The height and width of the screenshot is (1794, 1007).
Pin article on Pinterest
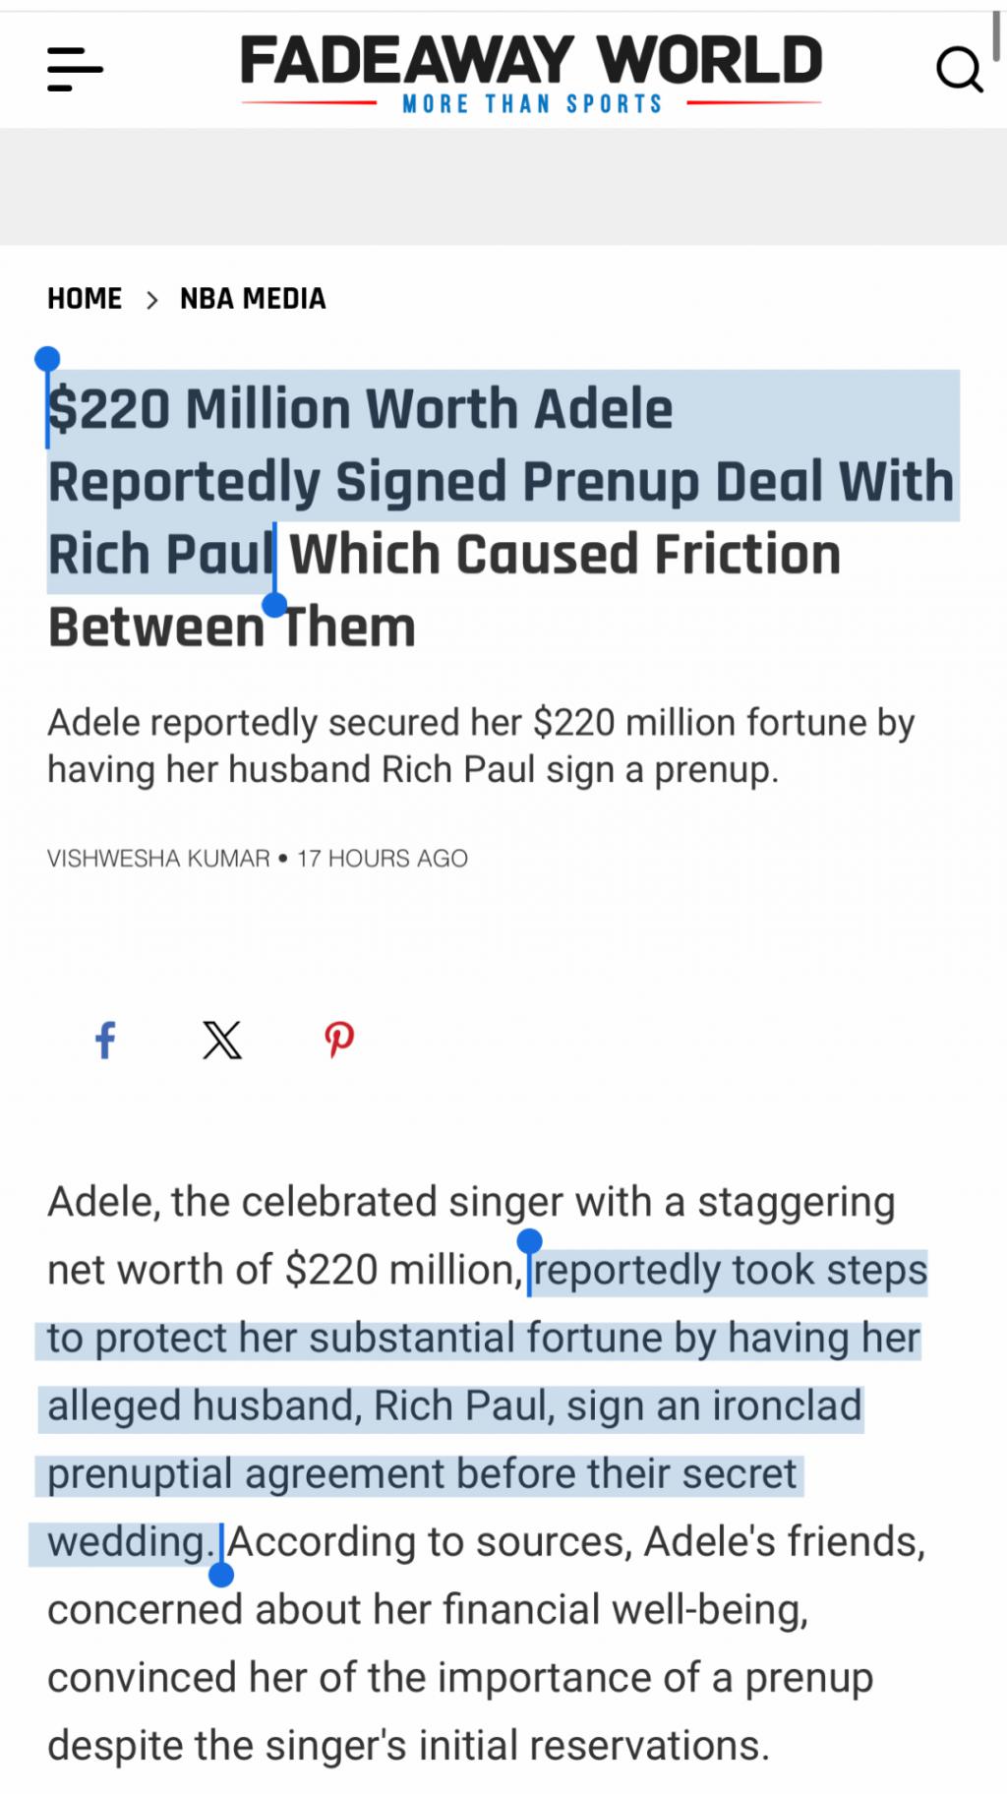click(x=339, y=1040)
